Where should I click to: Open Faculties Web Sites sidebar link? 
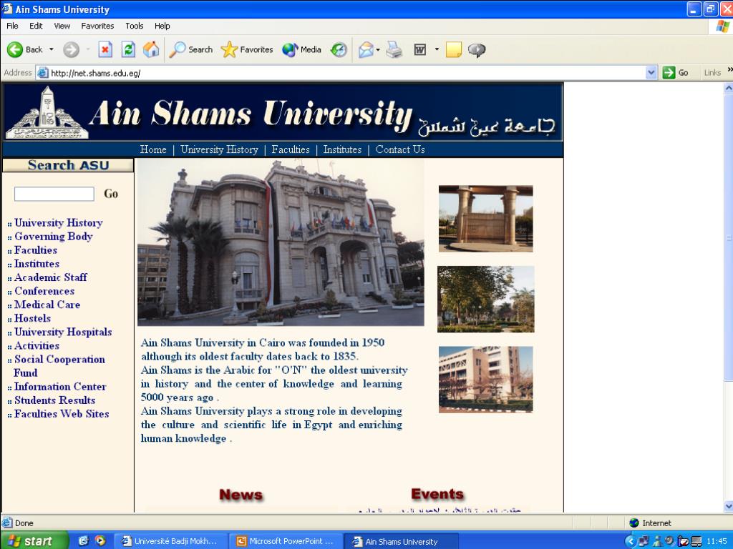coord(62,414)
